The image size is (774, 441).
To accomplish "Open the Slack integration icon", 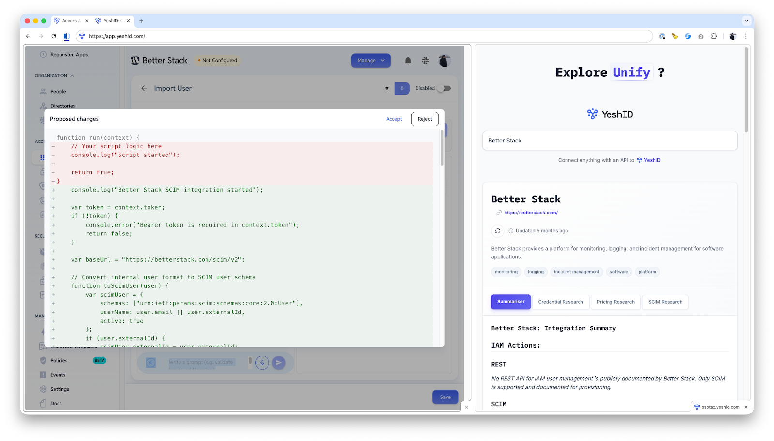I will click(425, 60).
